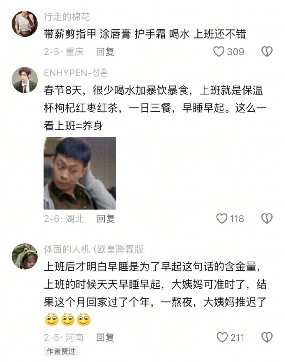285x362 pixels.
Task: Tap the 春节8天 comment text
Action: (x=155, y=108)
